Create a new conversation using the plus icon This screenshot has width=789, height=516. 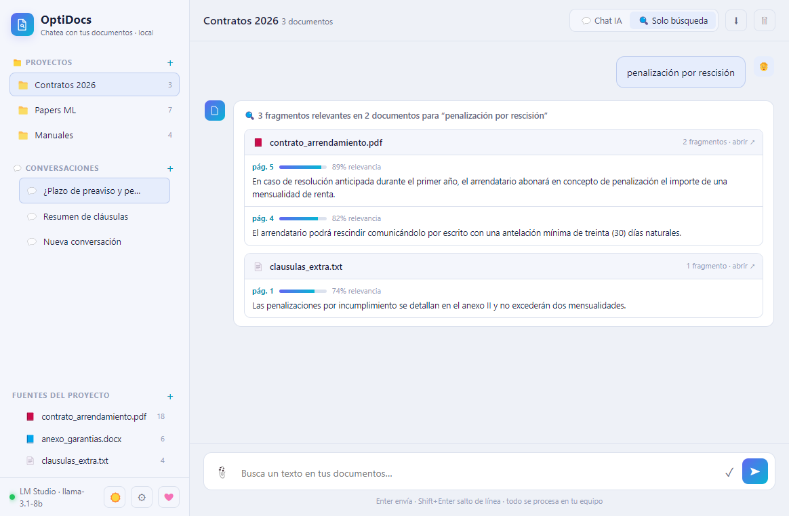click(170, 169)
